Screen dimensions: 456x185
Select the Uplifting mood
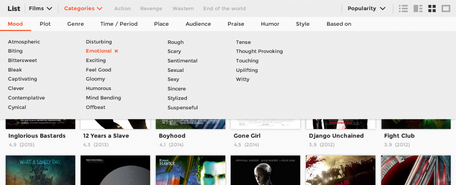pos(247,71)
